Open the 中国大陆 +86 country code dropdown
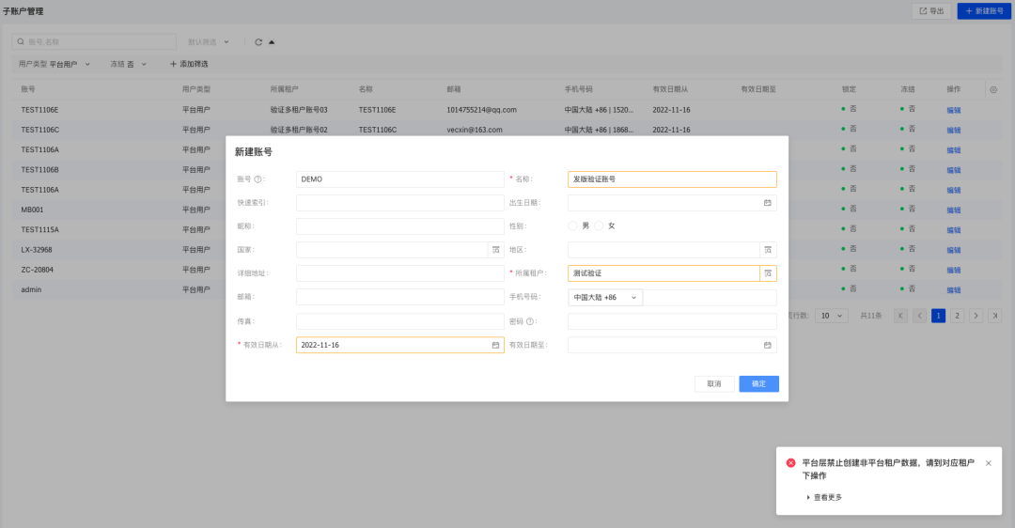 (604, 298)
